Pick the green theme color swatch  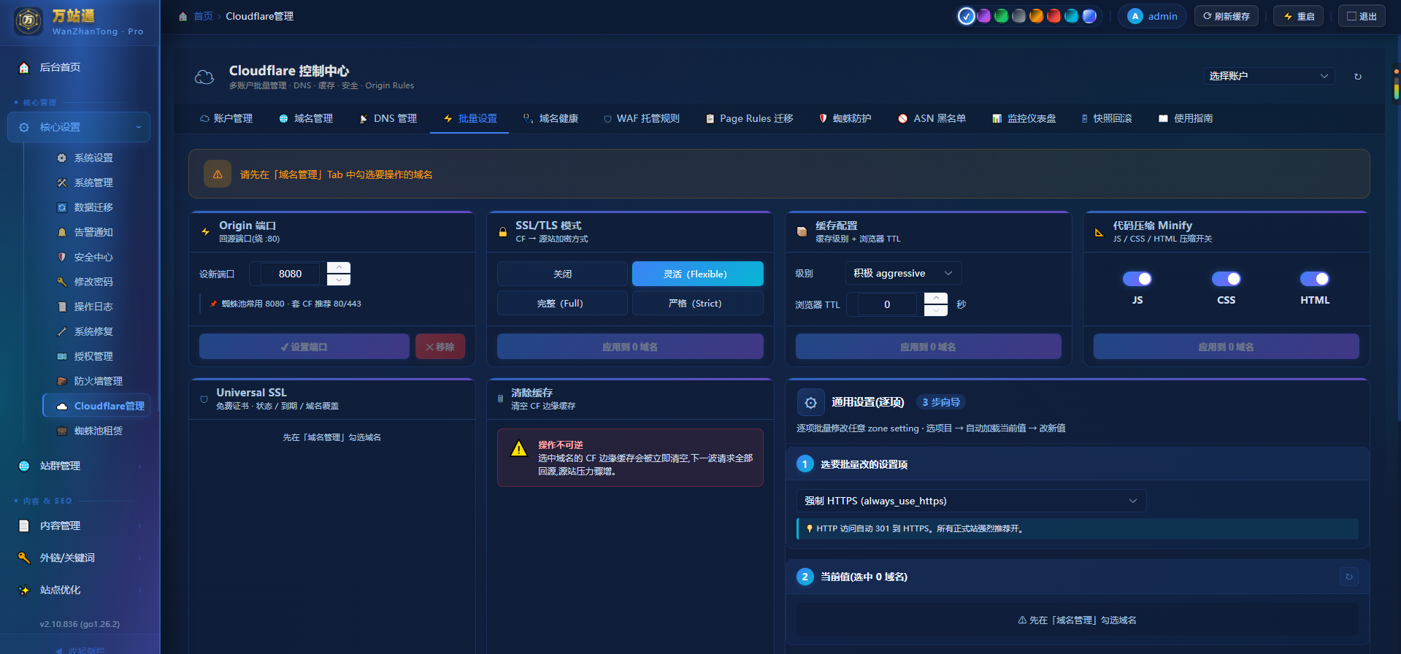pyautogui.click(x=1002, y=16)
